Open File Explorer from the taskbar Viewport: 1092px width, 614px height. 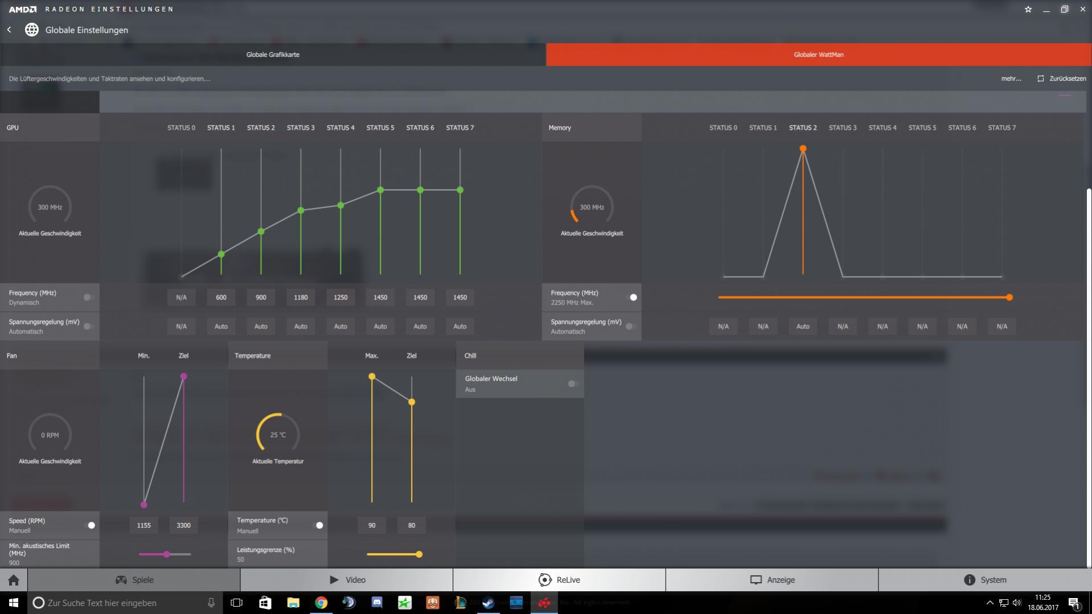(293, 603)
